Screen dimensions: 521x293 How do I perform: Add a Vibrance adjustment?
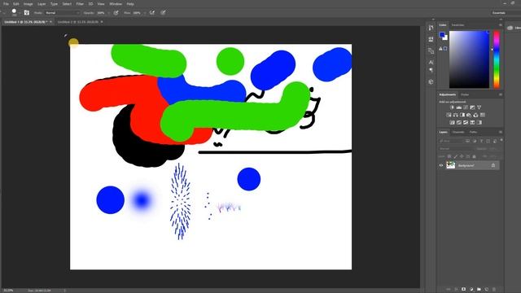pyautogui.click(x=479, y=107)
